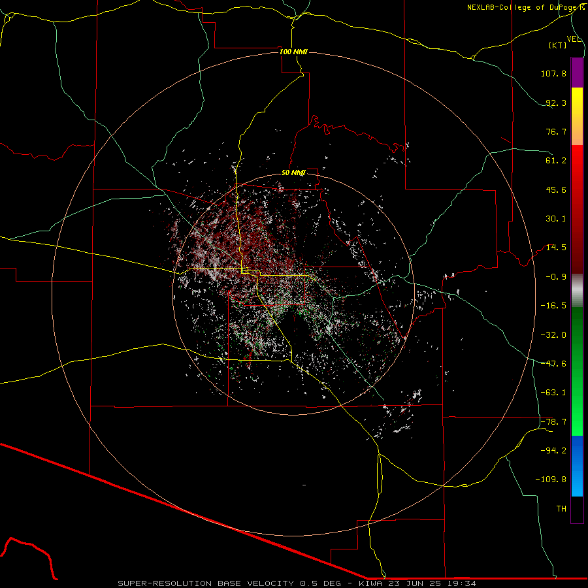Image resolution: width=588 pixels, height=588 pixels.
Task: Click the -16.5 value on velocity scale
Action: (x=553, y=306)
